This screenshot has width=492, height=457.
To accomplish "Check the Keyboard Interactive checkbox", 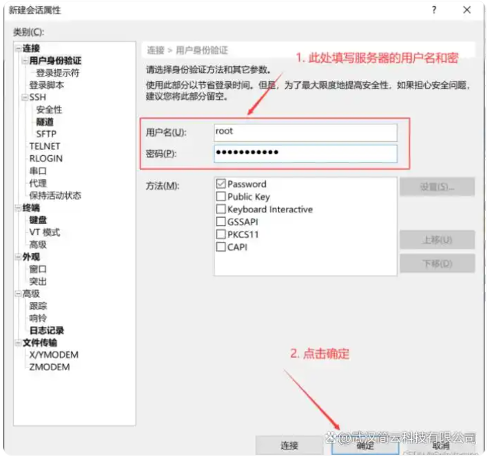I will click(221, 209).
